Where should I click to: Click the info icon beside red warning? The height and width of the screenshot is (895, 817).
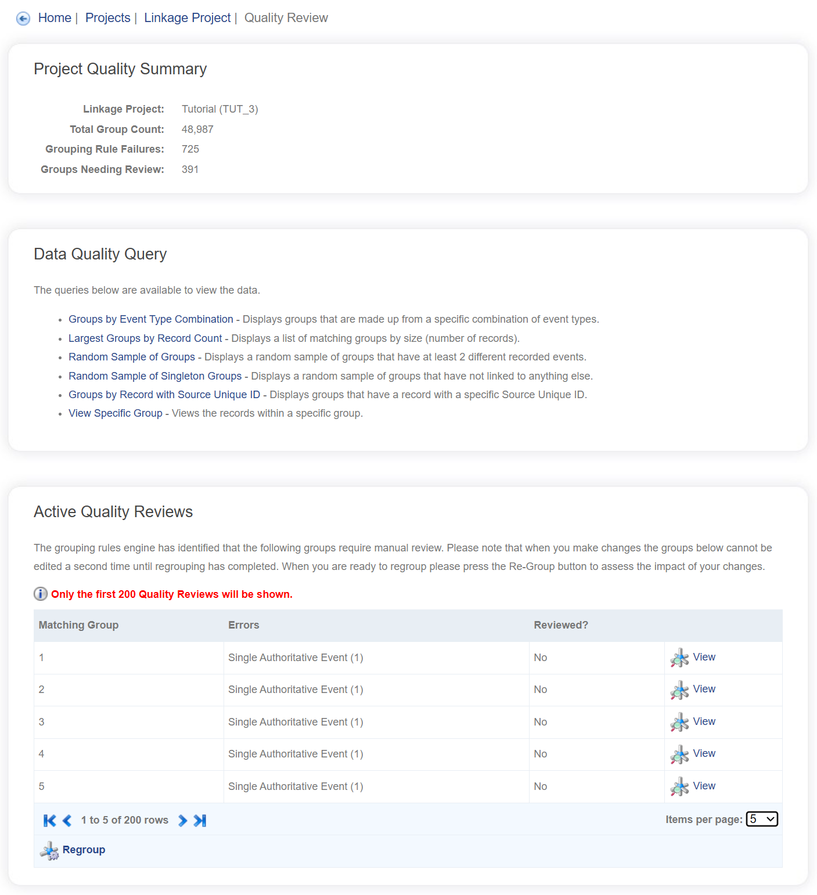pyautogui.click(x=41, y=594)
